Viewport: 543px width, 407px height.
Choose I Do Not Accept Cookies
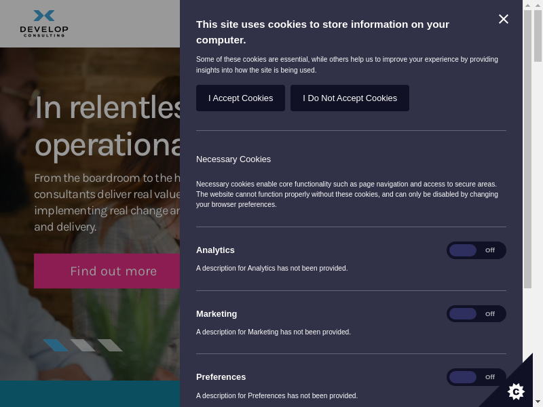(350, 98)
